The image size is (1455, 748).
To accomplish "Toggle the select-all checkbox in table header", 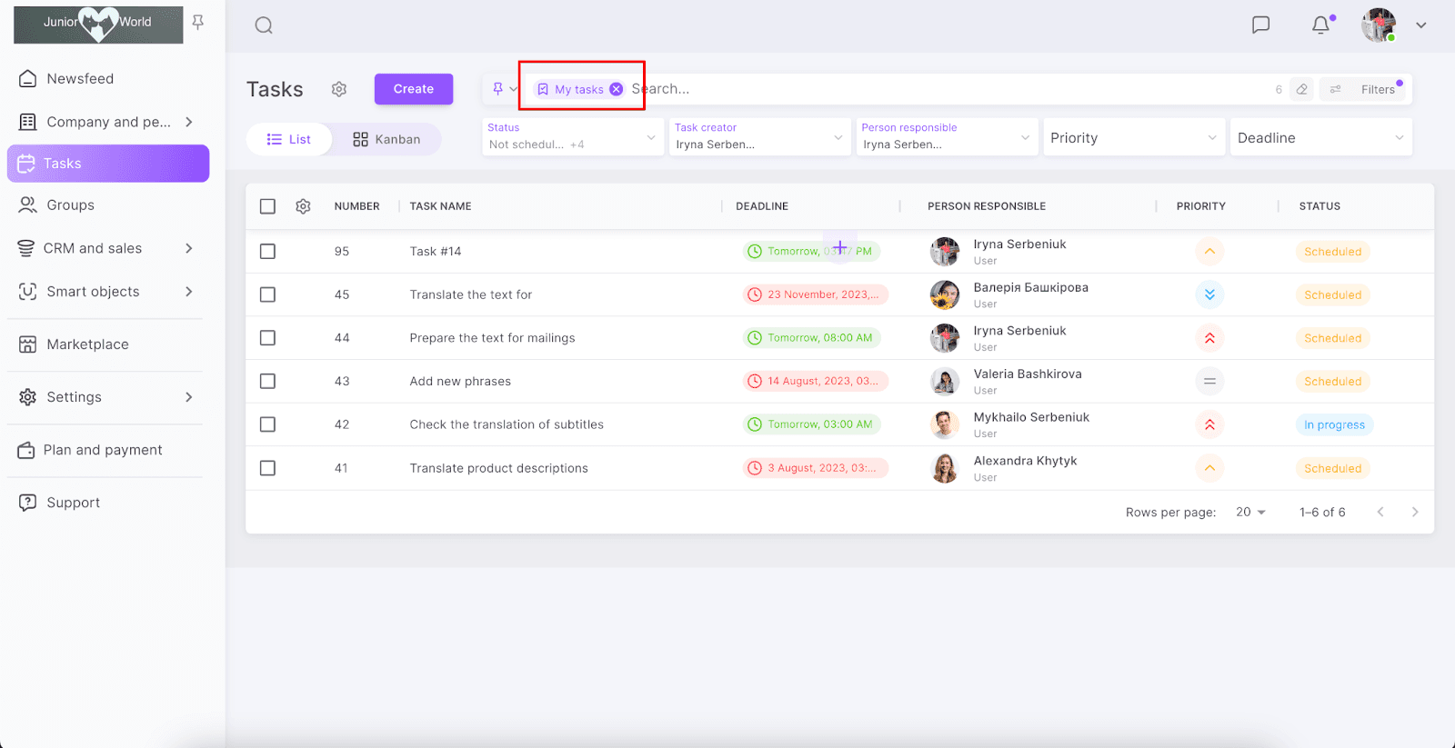I will (x=267, y=206).
